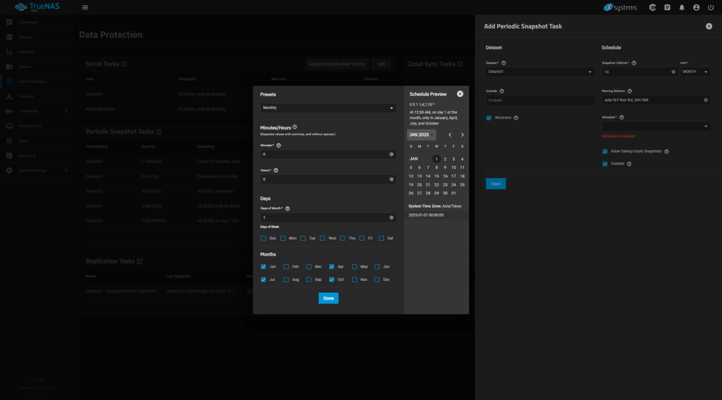
Task: Expand the System Settings submenu arrow
Action: (x=66, y=170)
